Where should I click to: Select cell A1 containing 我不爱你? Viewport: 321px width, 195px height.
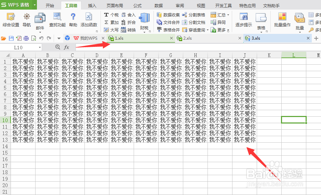point(23,62)
